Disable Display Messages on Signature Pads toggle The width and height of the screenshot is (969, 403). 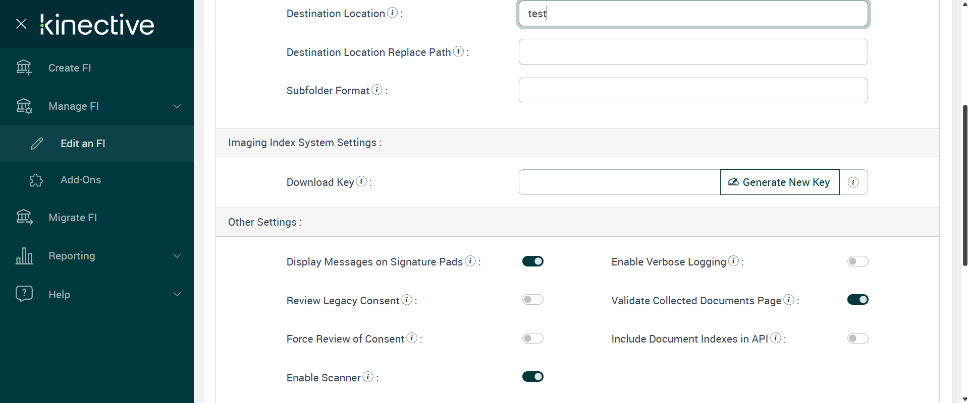click(532, 261)
